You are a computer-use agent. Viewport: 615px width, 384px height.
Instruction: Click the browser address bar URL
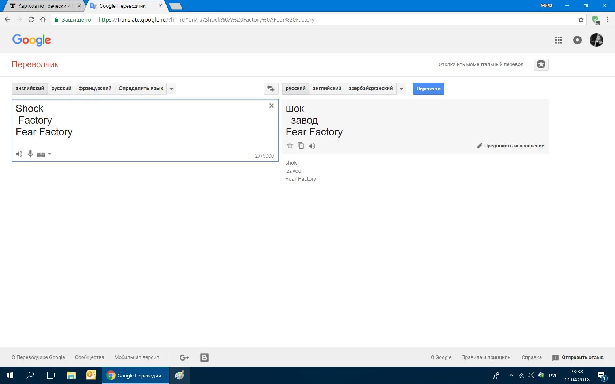pos(206,20)
